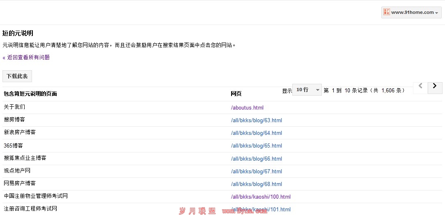Open the www.91home.com site selector dropdown

[411, 12]
